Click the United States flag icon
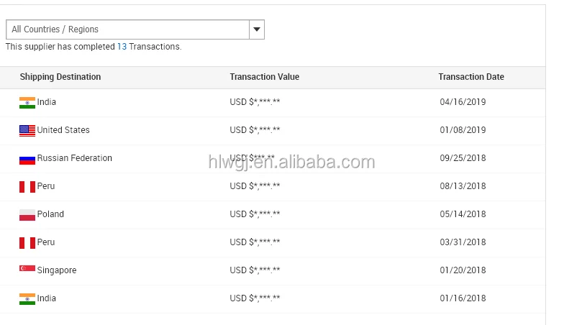 (x=27, y=131)
